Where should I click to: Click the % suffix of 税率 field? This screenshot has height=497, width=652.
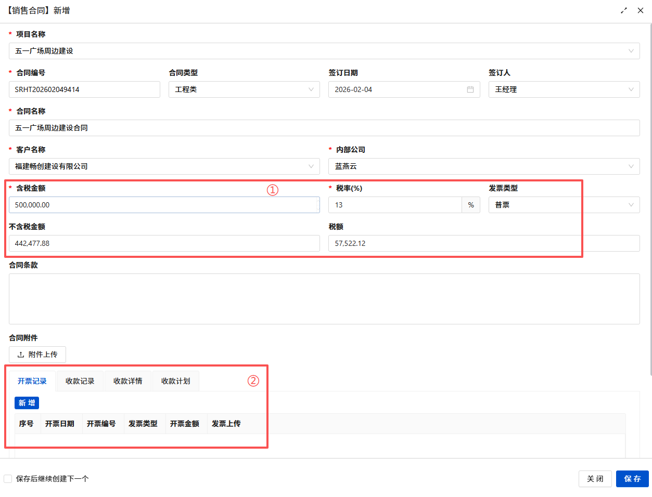pos(471,205)
